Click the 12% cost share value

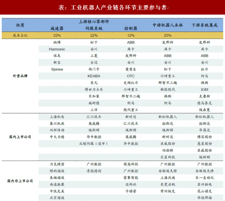point(131,35)
